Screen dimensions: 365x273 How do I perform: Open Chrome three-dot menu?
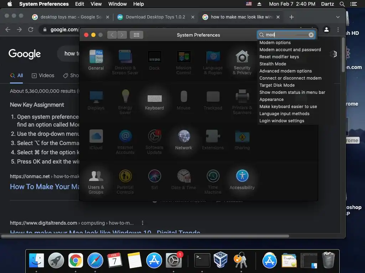[338, 30]
